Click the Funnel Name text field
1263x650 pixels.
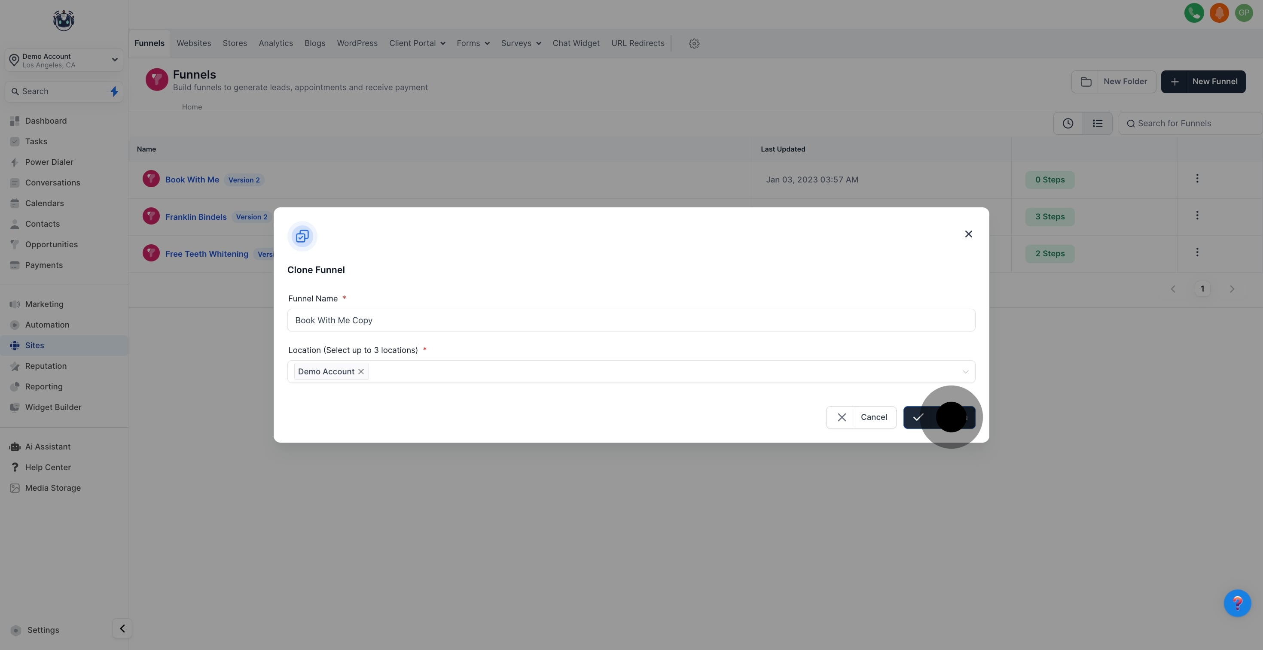coord(631,320)
